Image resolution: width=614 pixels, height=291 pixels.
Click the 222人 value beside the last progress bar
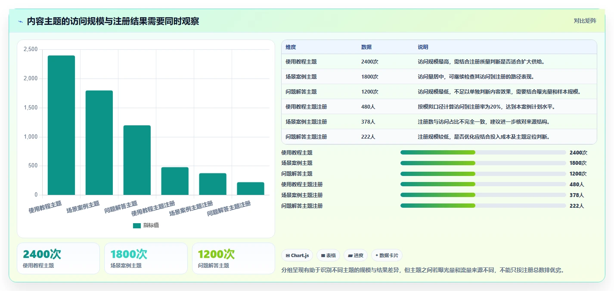pyautogui.click(x=577, y=206)
